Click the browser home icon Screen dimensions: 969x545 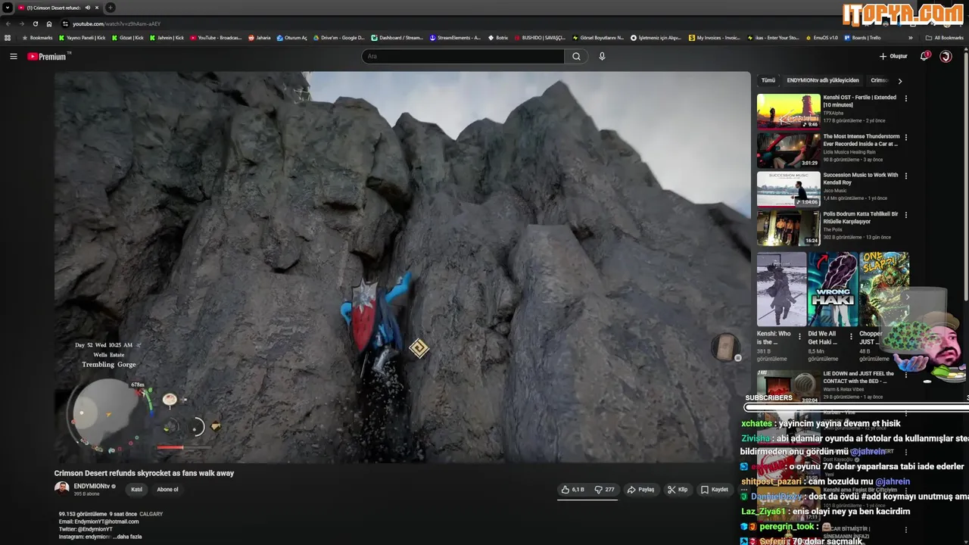(48, 23)
